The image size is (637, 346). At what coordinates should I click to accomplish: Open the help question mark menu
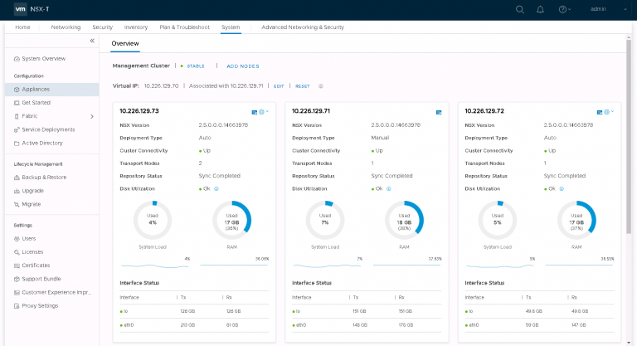564,9
